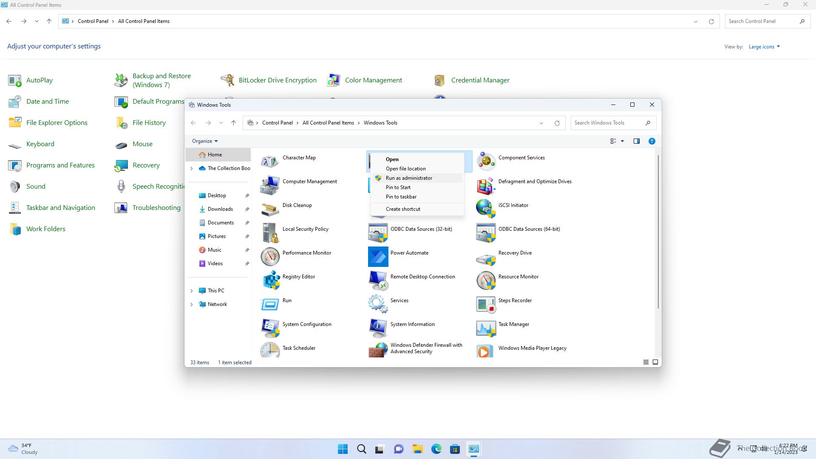Open the Run icon
The height and width of the screenshot is (459, 816).
[270, 304]
